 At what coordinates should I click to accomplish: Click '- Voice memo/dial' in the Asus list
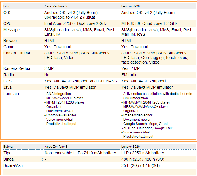58,120
